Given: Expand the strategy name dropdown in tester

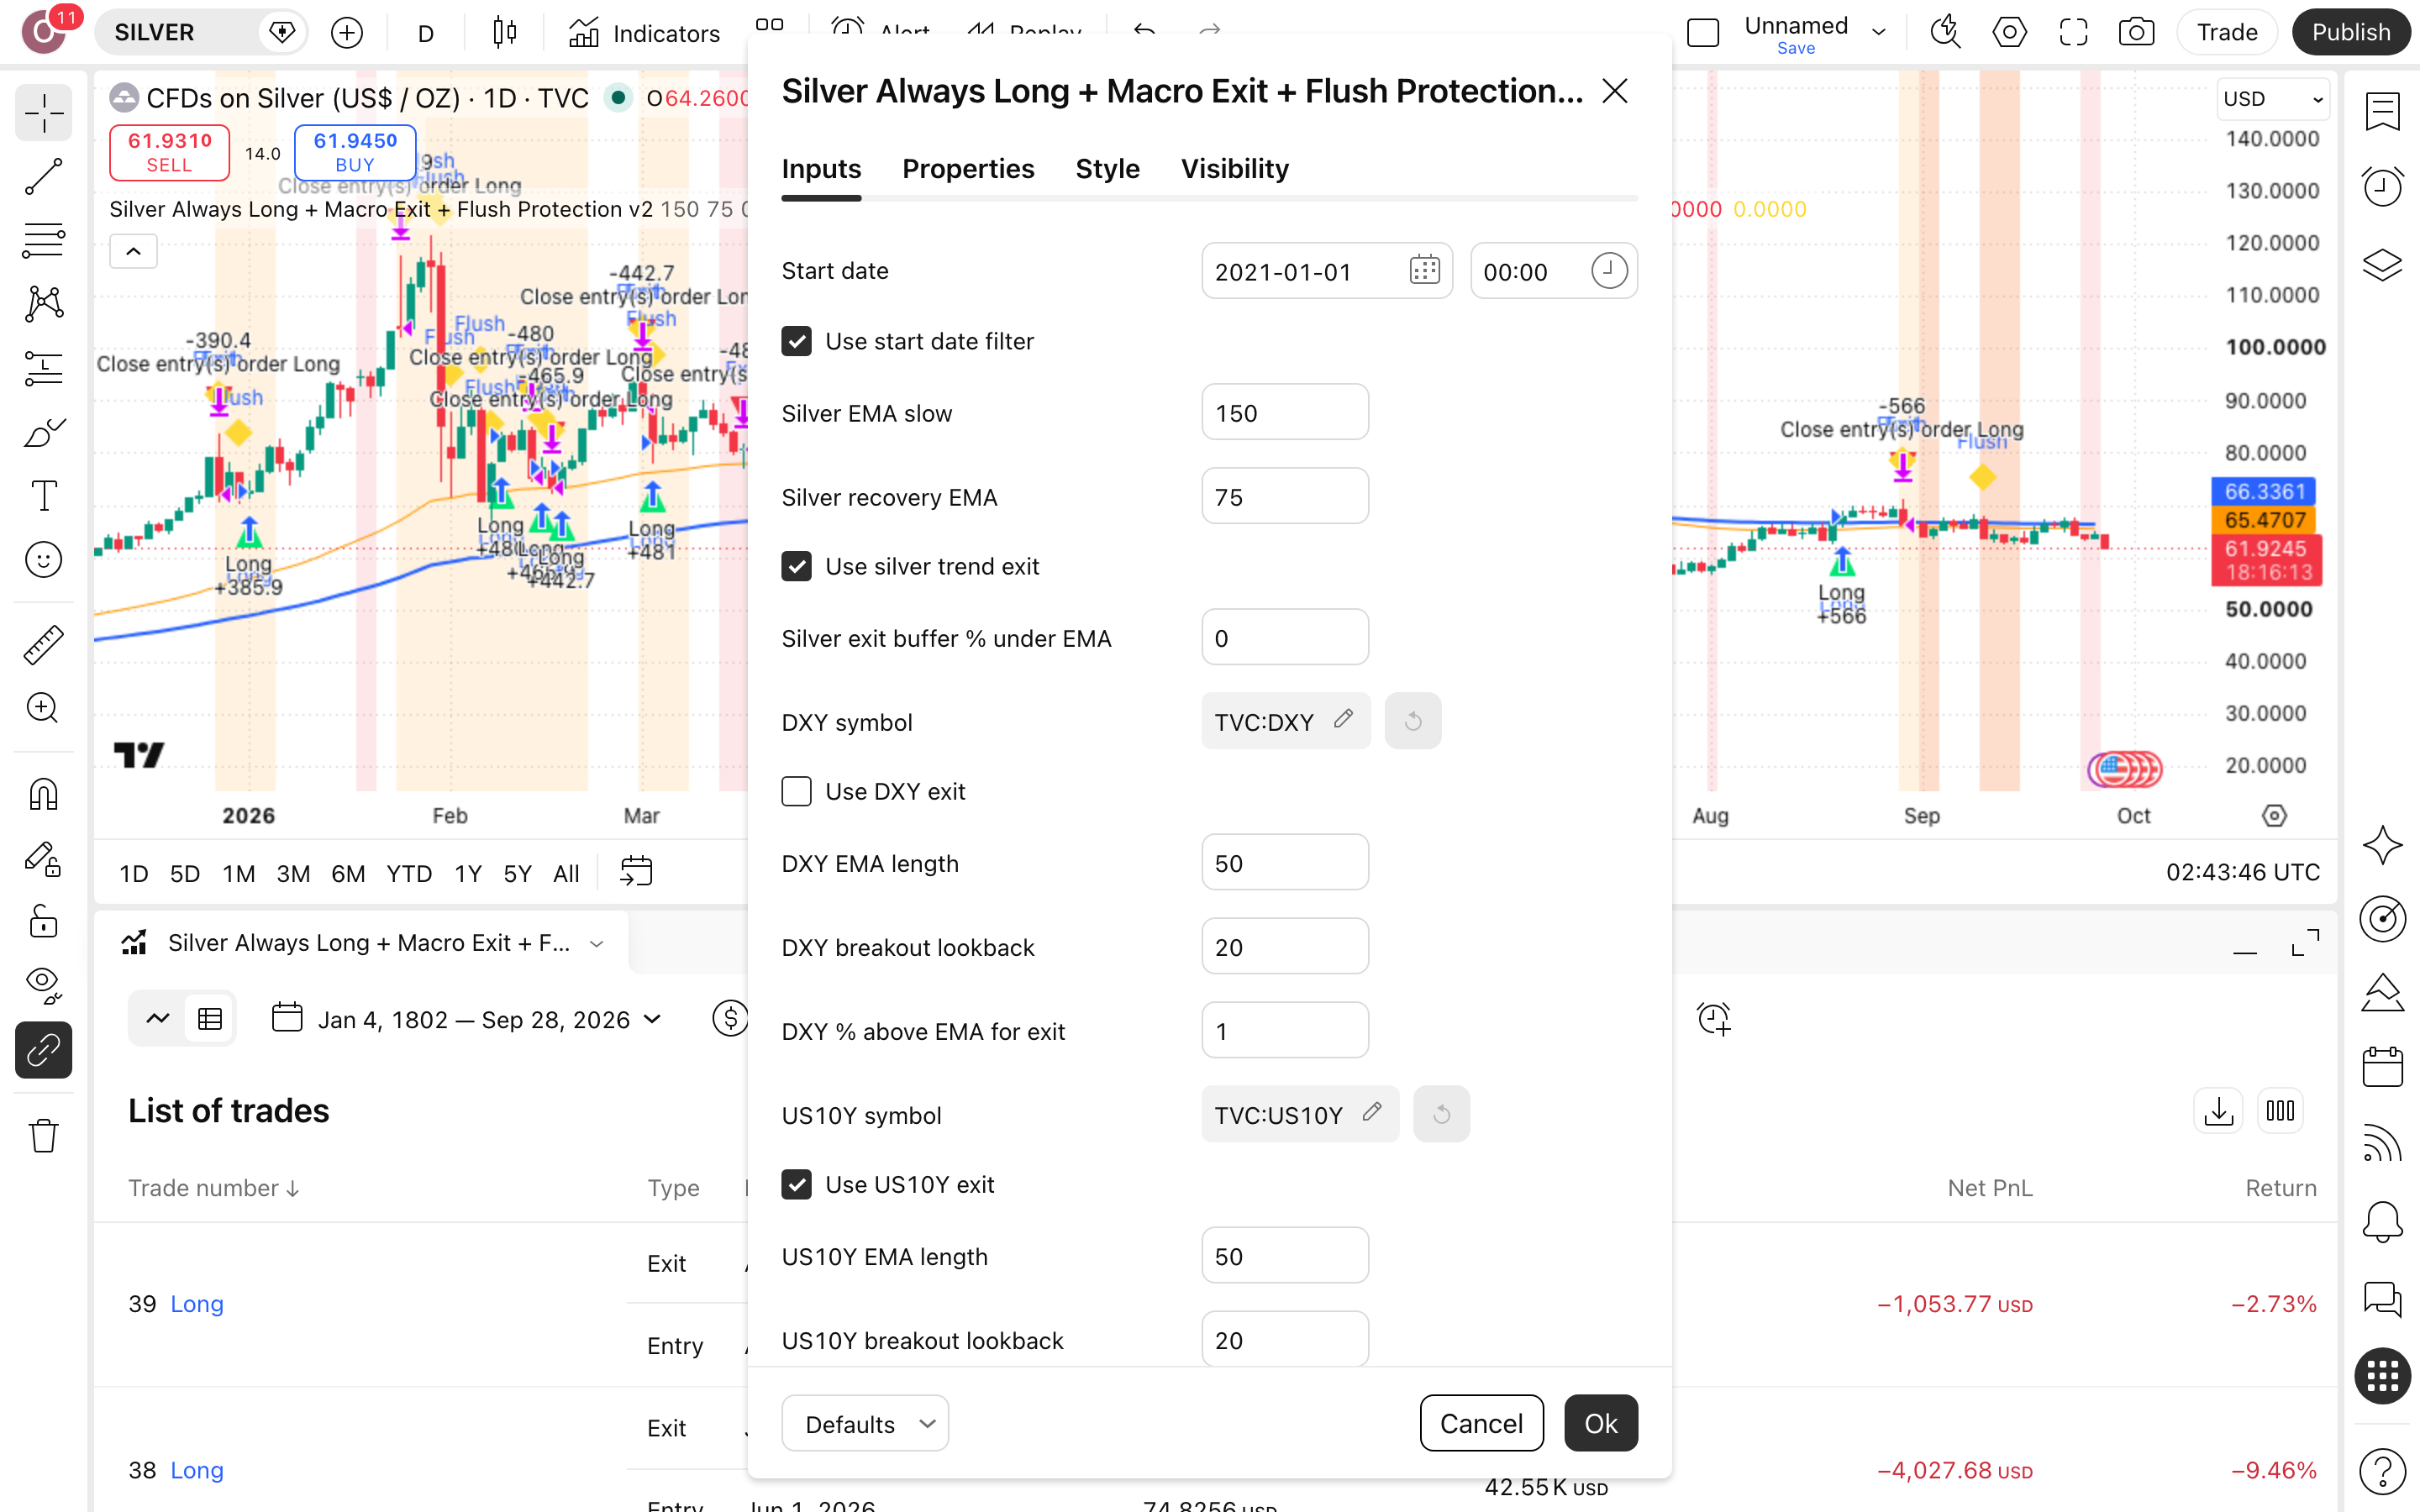Looking at the screenshot, I should pyautogui.click(x=597, y=943).
